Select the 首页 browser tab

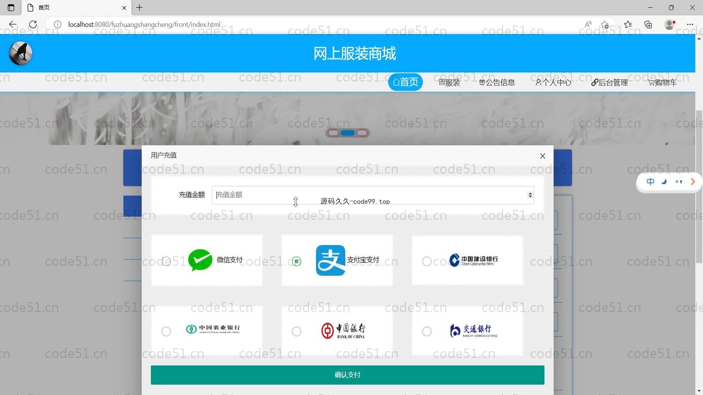pos(77,8)
